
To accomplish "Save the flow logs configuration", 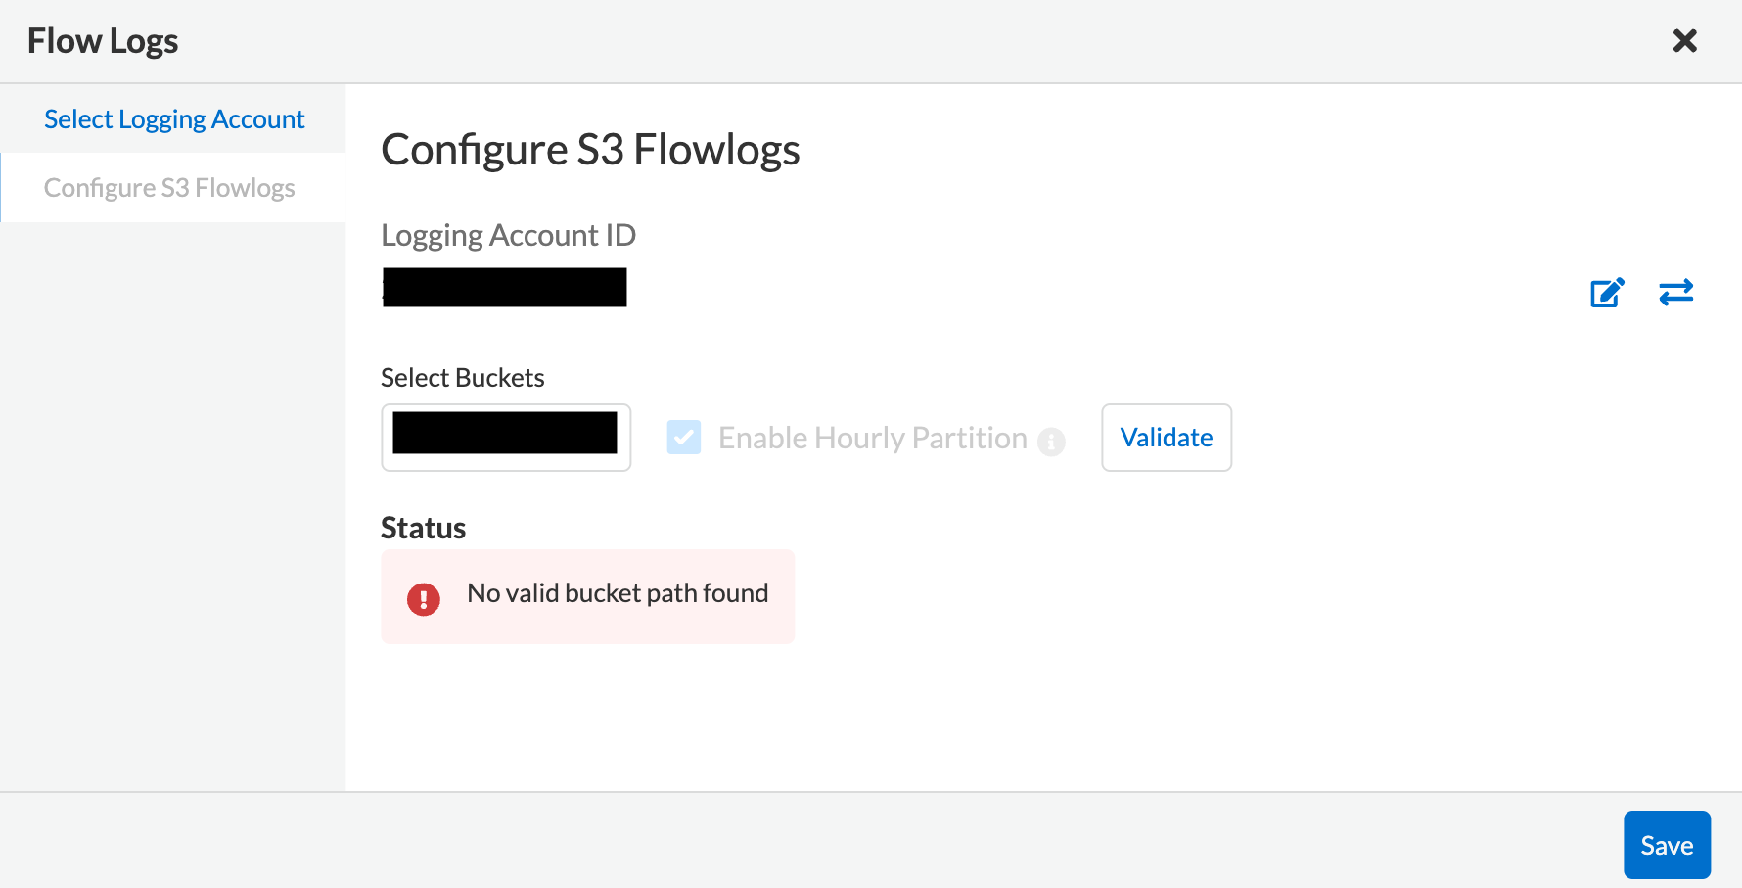I will (1666, 845).
